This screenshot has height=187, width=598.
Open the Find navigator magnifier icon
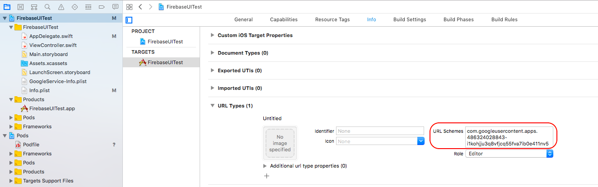[47, 7]
